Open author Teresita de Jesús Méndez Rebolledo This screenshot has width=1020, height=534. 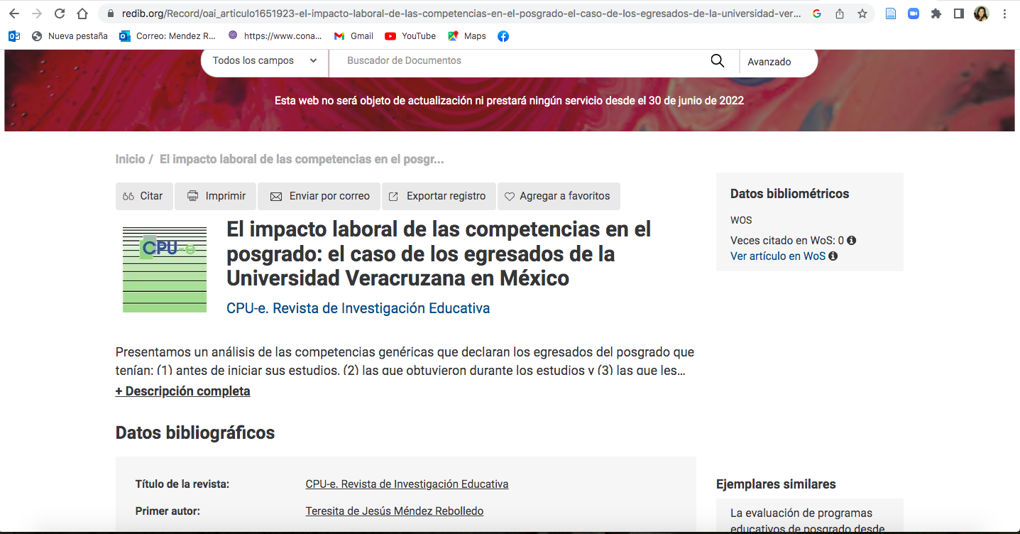pyautogui.click(x=395, y=511)
